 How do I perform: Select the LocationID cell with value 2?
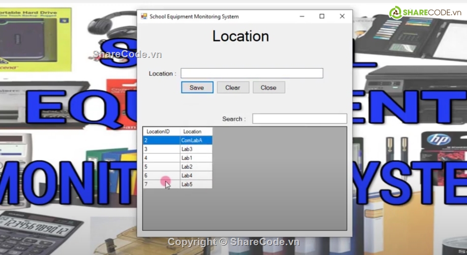coord(161,140)
